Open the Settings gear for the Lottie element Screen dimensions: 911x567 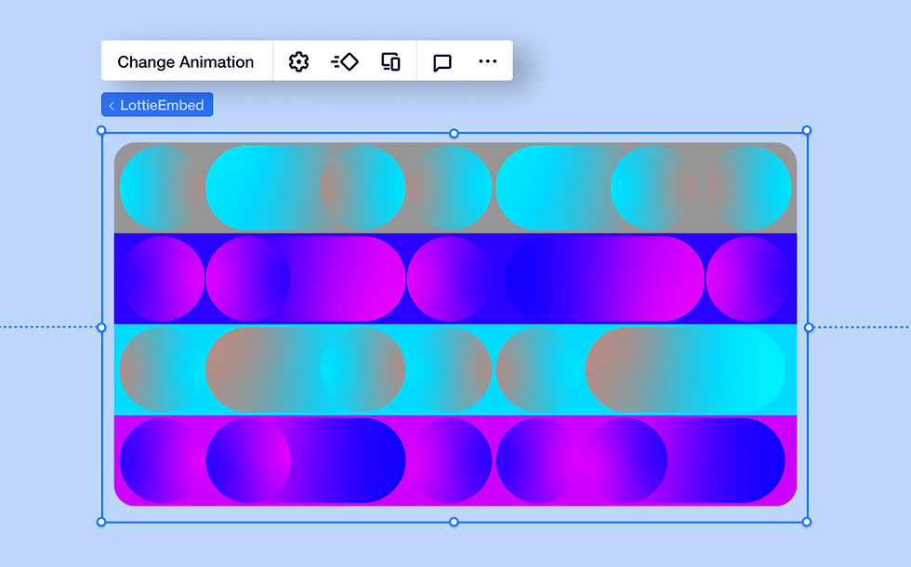tap(298, 61)
